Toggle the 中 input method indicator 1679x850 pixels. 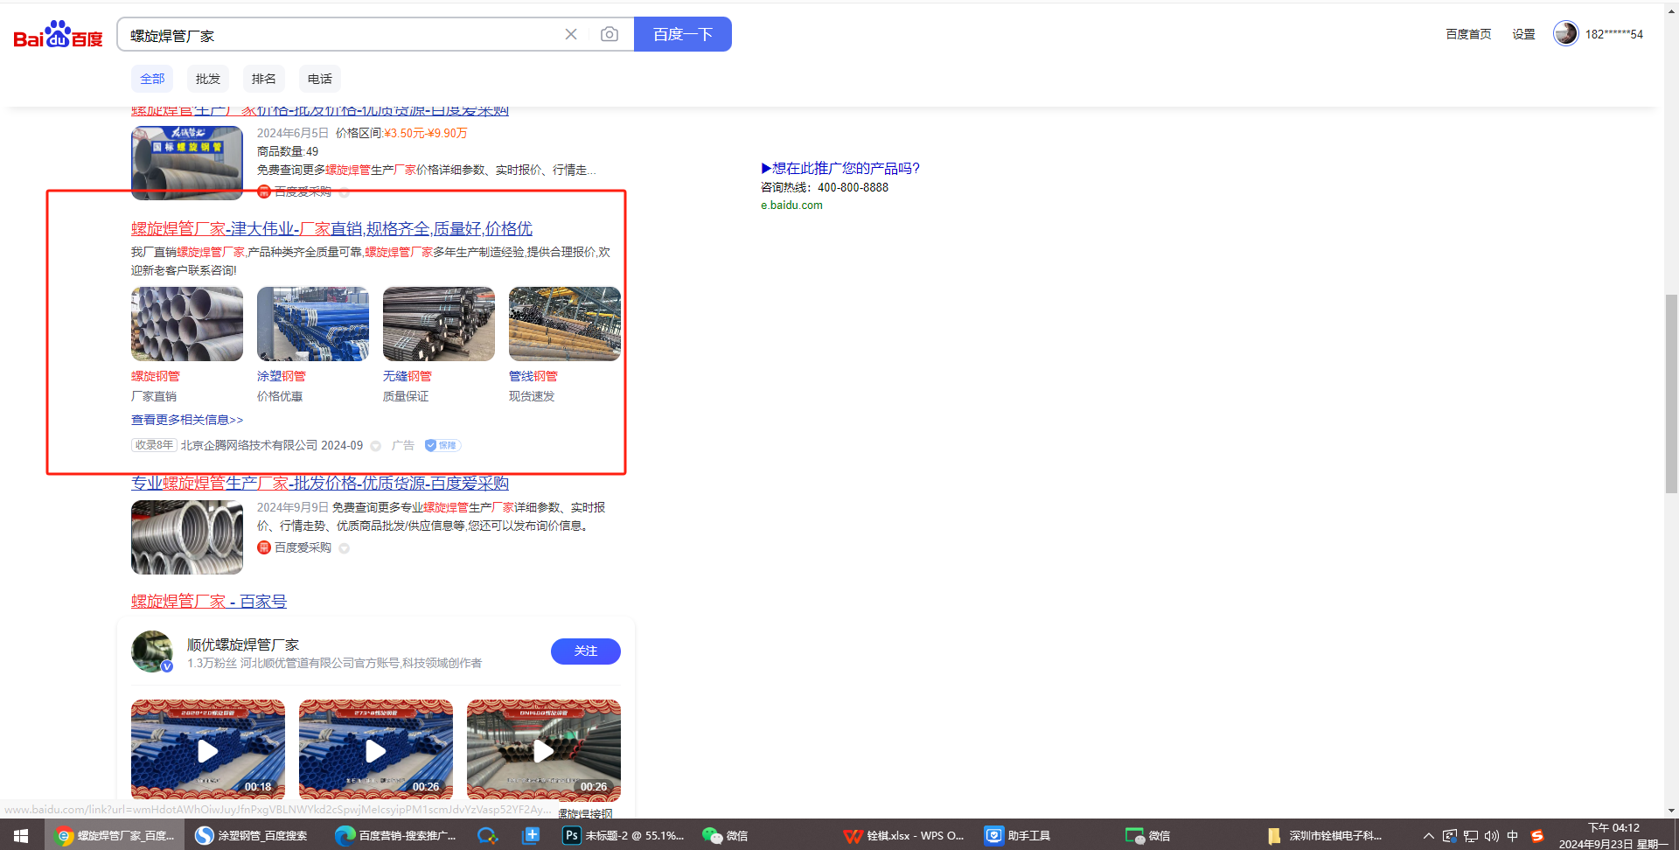[1513, 835]
